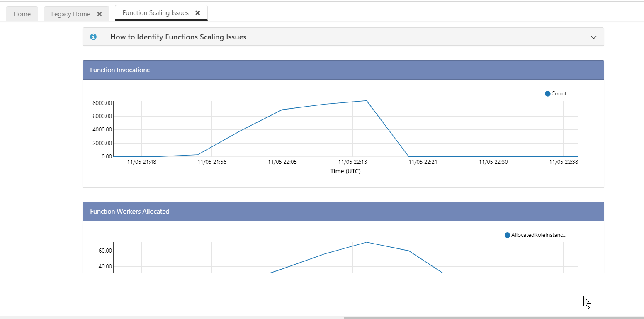
Task: Click the X icon on Function Scaling Issues tab
Action: click(198, 12)
